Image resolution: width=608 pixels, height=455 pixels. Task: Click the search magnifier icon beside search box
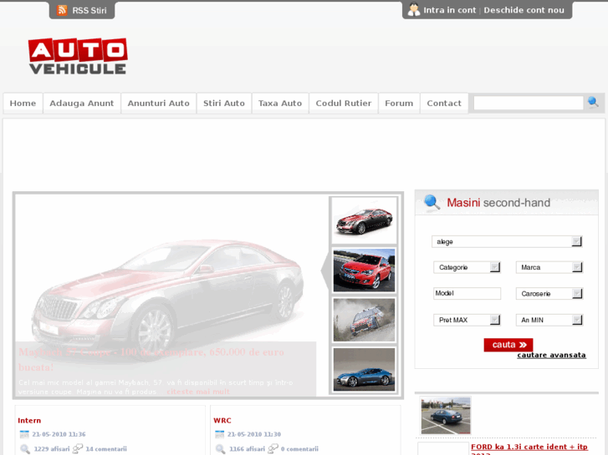(x=593, y=102)
